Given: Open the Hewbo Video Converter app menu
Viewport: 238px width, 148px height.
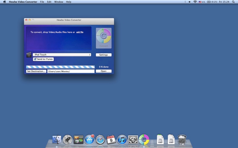Looking at the screenshot, I should [23, 2].
